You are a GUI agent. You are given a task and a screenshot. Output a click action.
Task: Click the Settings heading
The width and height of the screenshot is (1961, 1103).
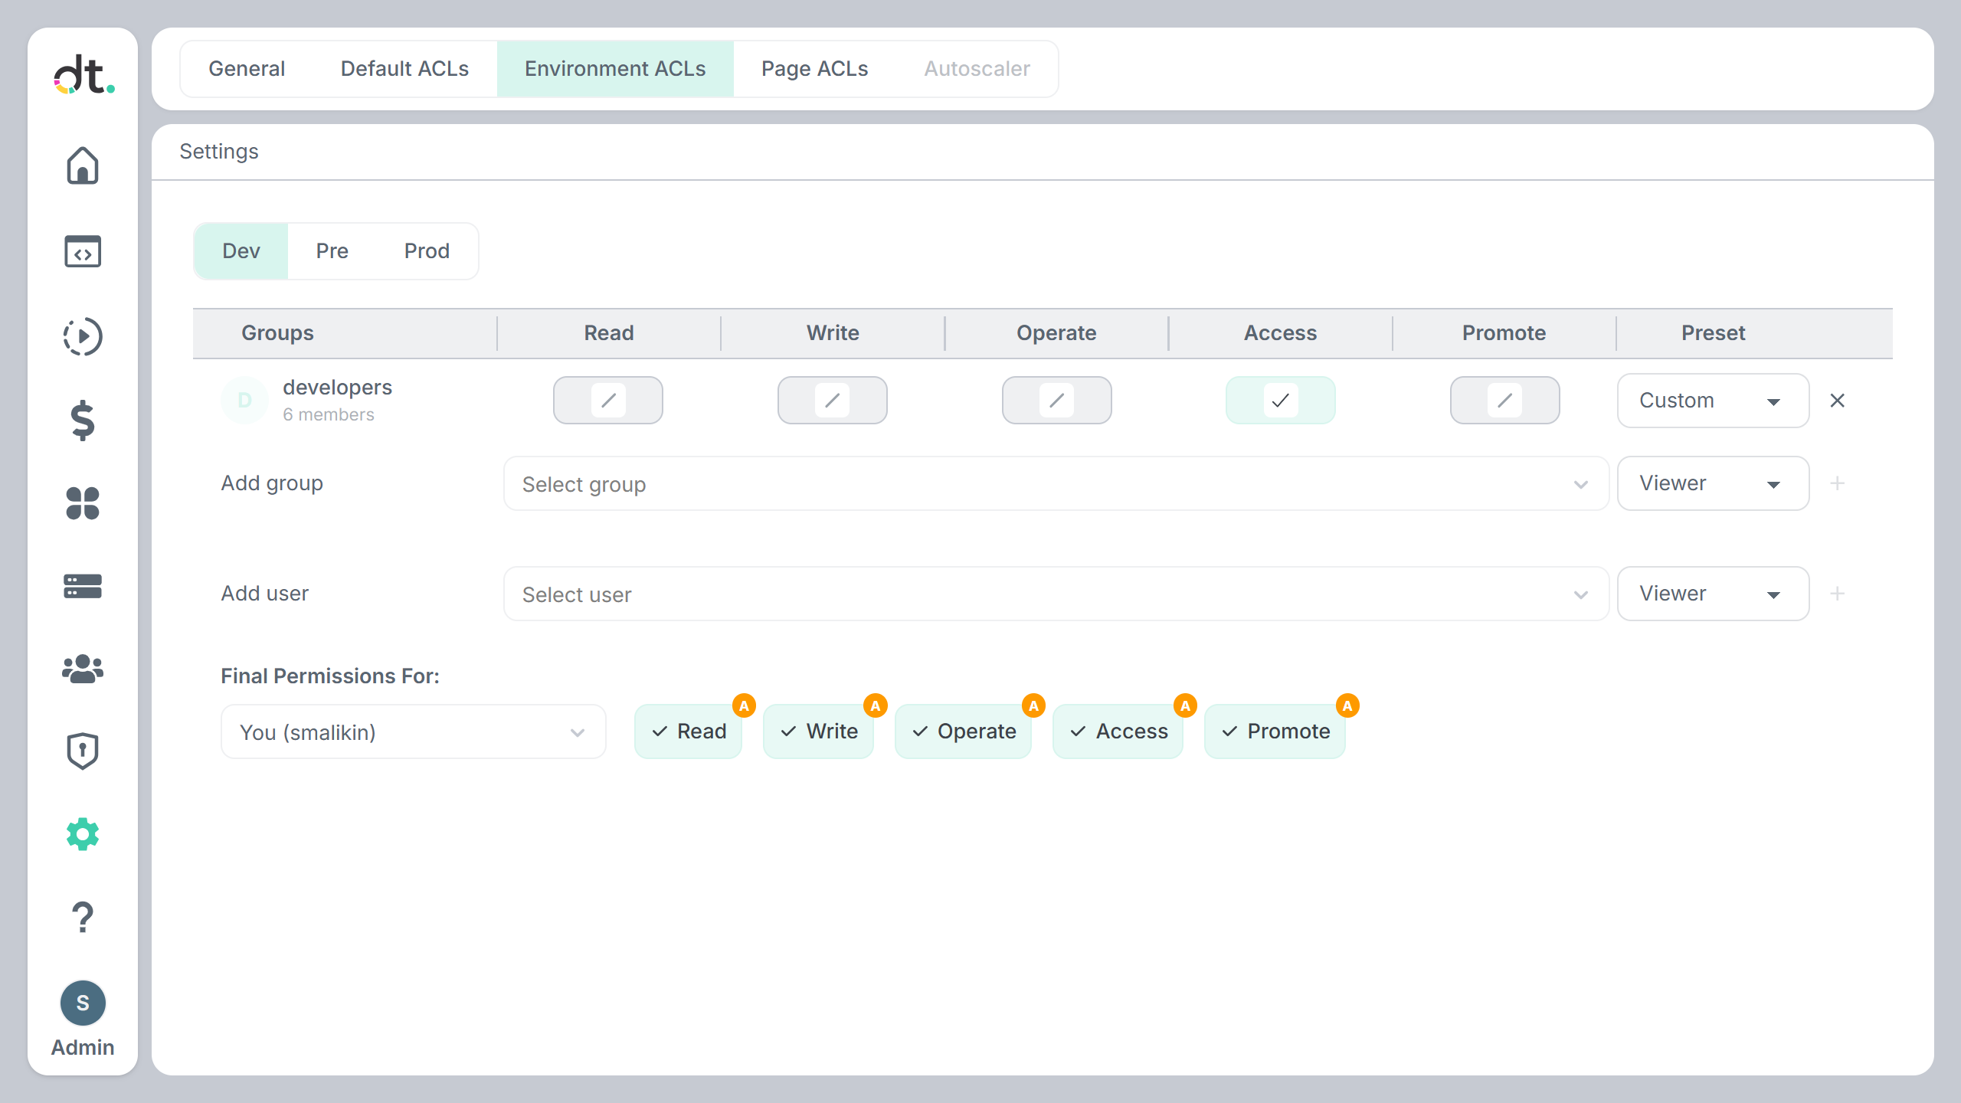219,152
